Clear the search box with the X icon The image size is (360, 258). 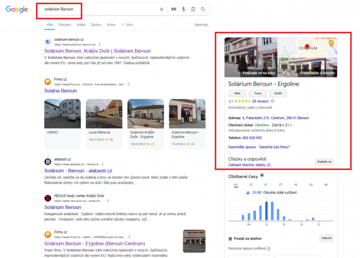click(x=162, y=9)
